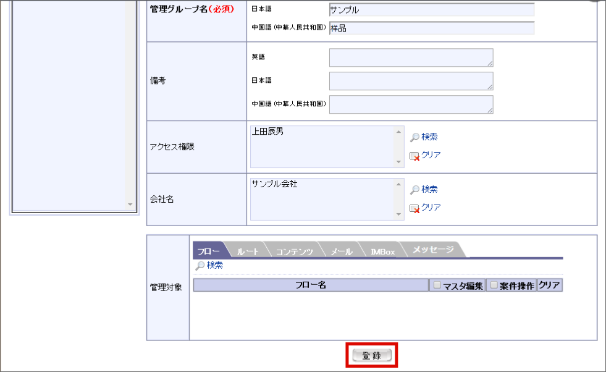Click 管理グループ名 日本語 field containing サンプル
The width and height of the screenshot is (606, 372).
[x=432, y=10]
